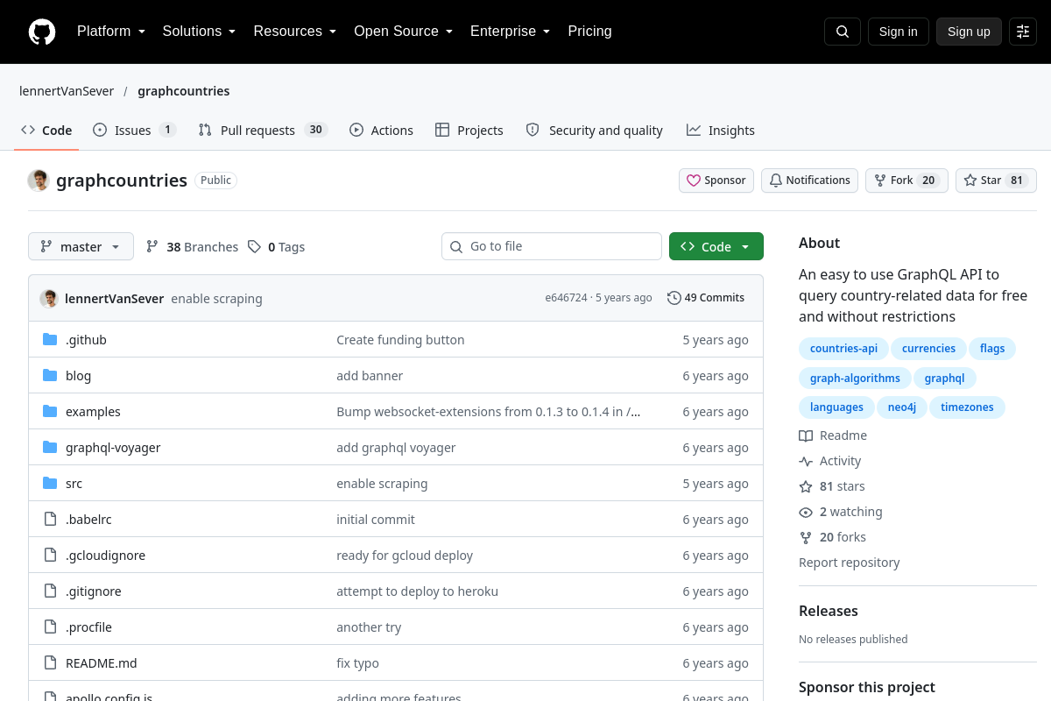View the 0 Tags list

pos(276,247)
